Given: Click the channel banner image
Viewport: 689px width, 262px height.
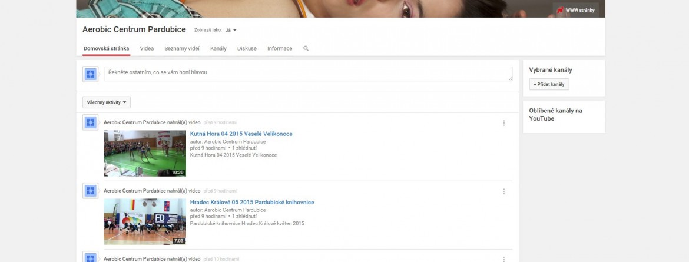Looking at the screenshot, I should point(340,9).
